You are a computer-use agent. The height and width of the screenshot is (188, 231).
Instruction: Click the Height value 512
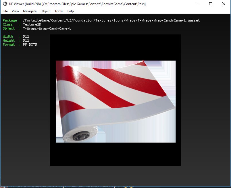tap(26, 40)
